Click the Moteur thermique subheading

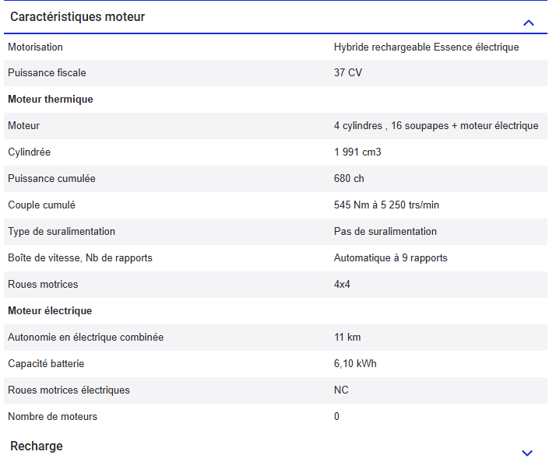(51, 100)
